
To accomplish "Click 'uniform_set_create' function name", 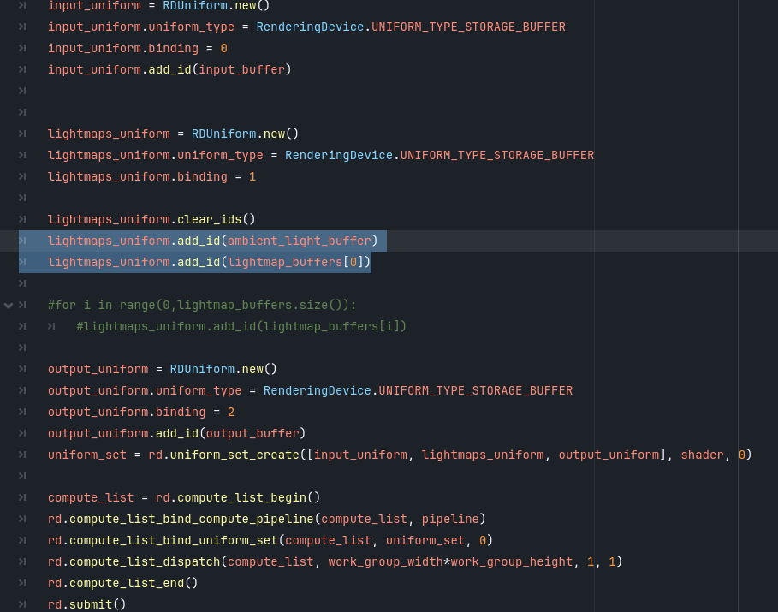I will click(x=234, y=455).
